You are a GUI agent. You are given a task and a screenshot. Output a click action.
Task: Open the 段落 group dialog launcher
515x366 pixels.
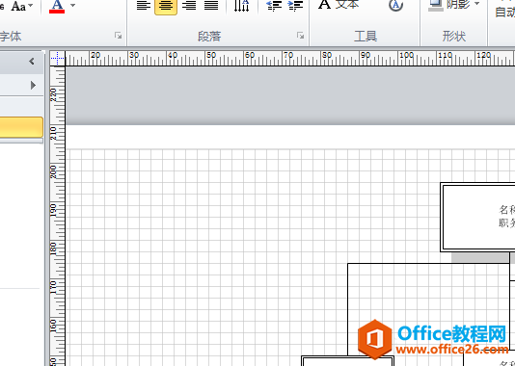pyautogui.click(x=300, y=36)
